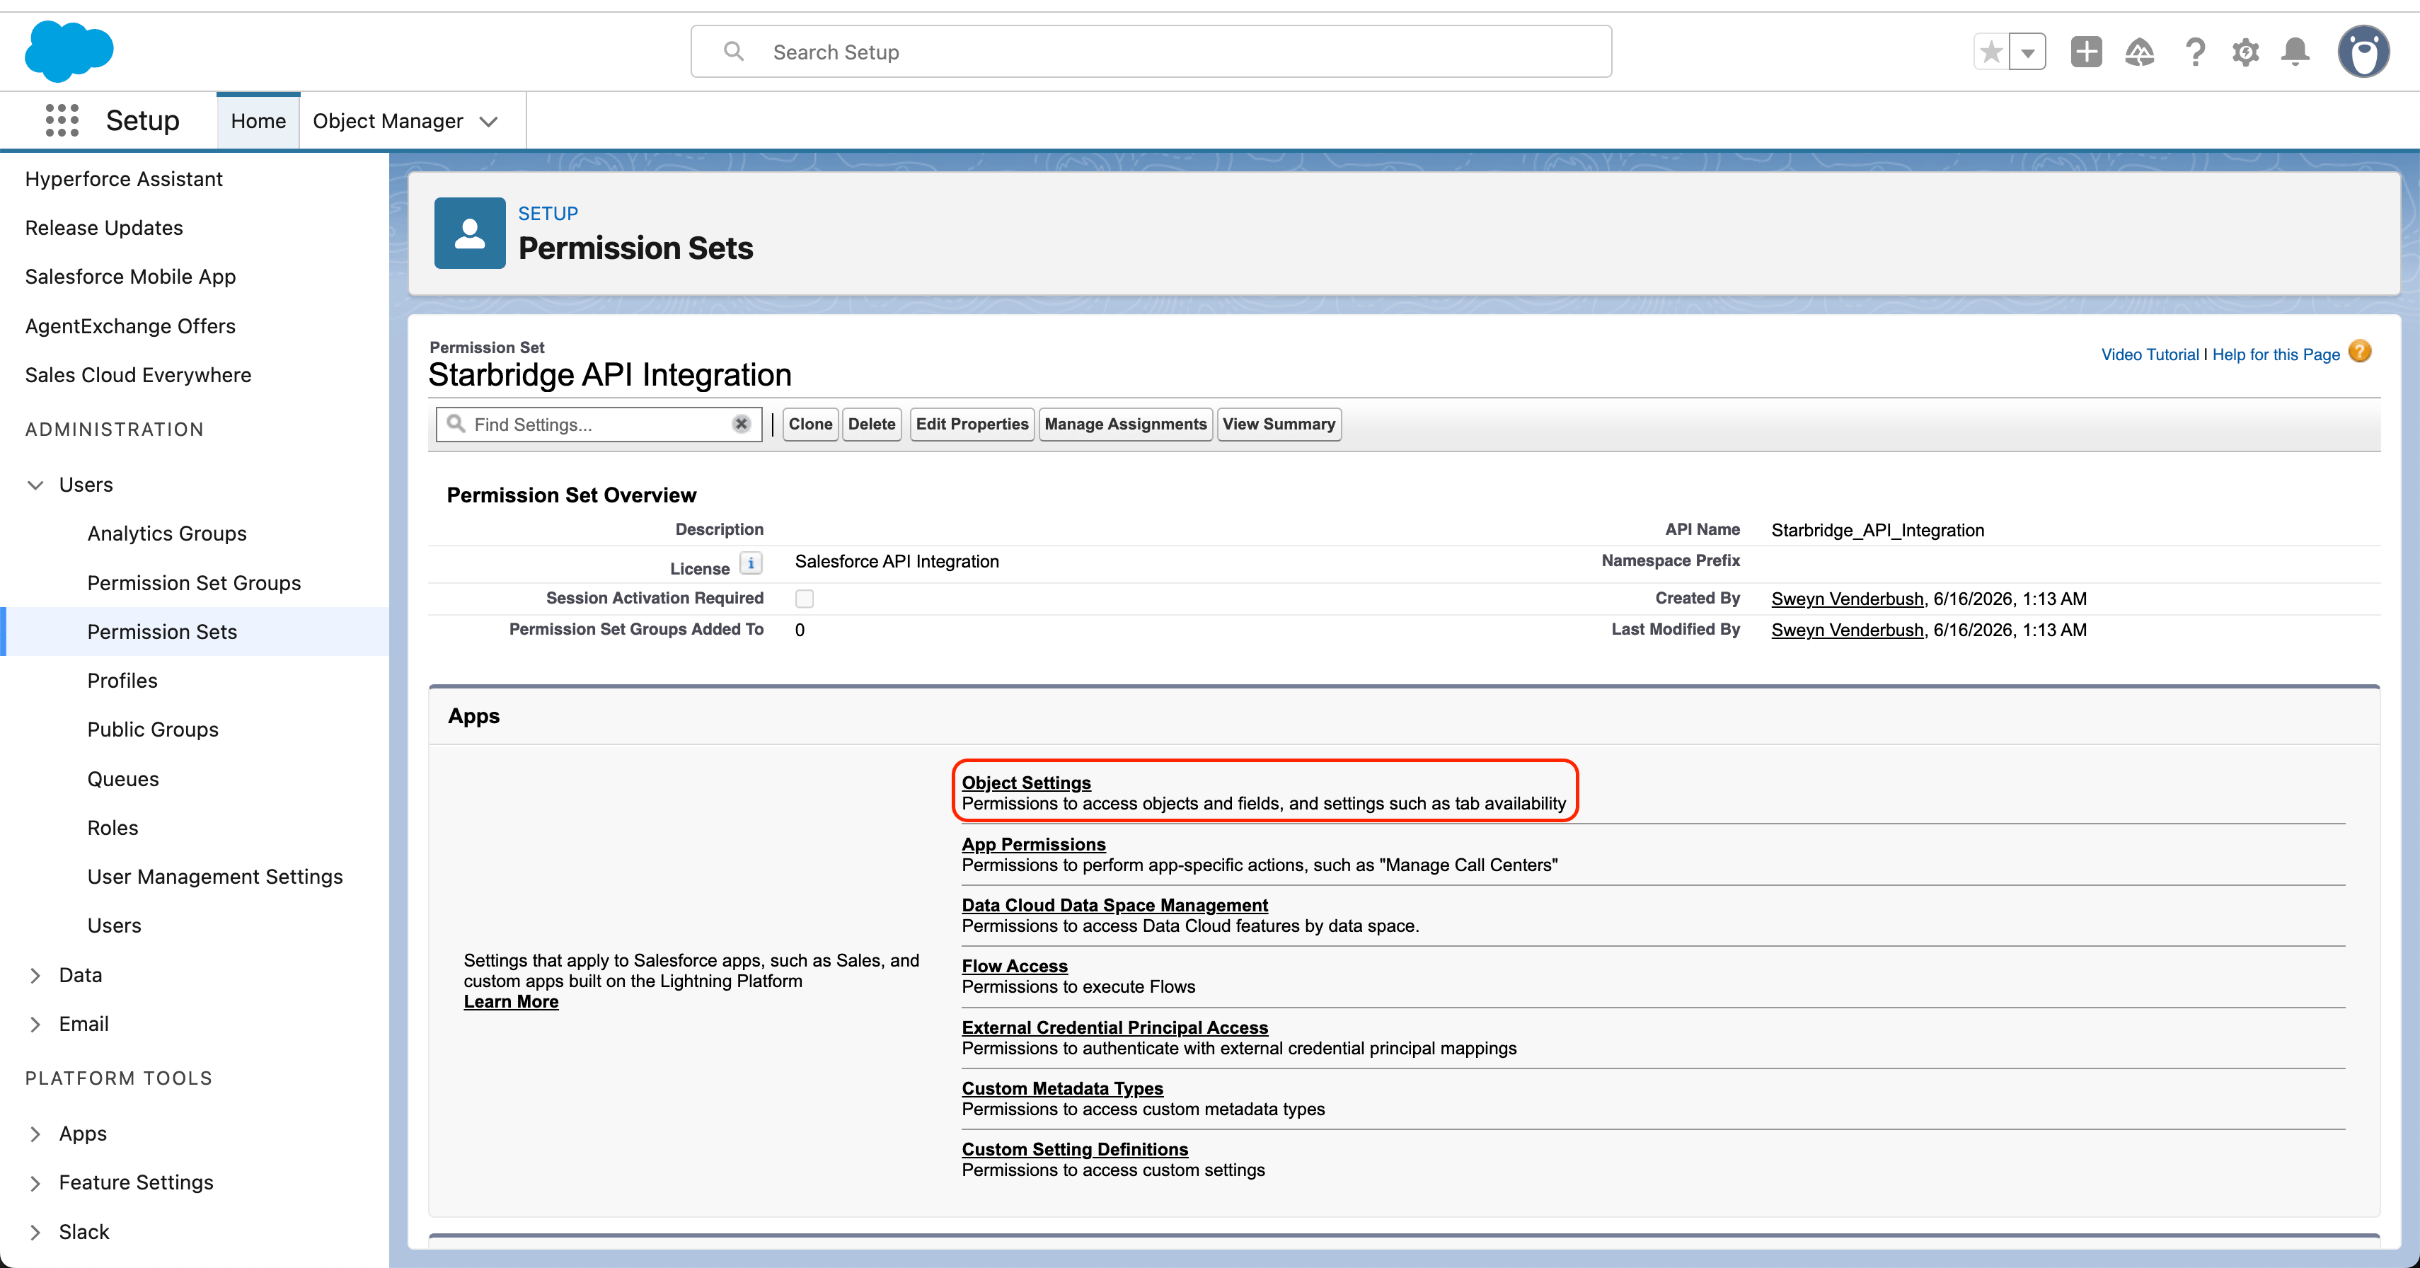2420x1268 pixels.
Task: Open the favorites list dropdown arrow
Action: click(2028, 52)
